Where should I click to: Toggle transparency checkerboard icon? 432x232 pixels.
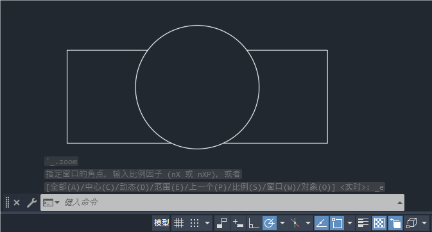click(x=379, y=222)
